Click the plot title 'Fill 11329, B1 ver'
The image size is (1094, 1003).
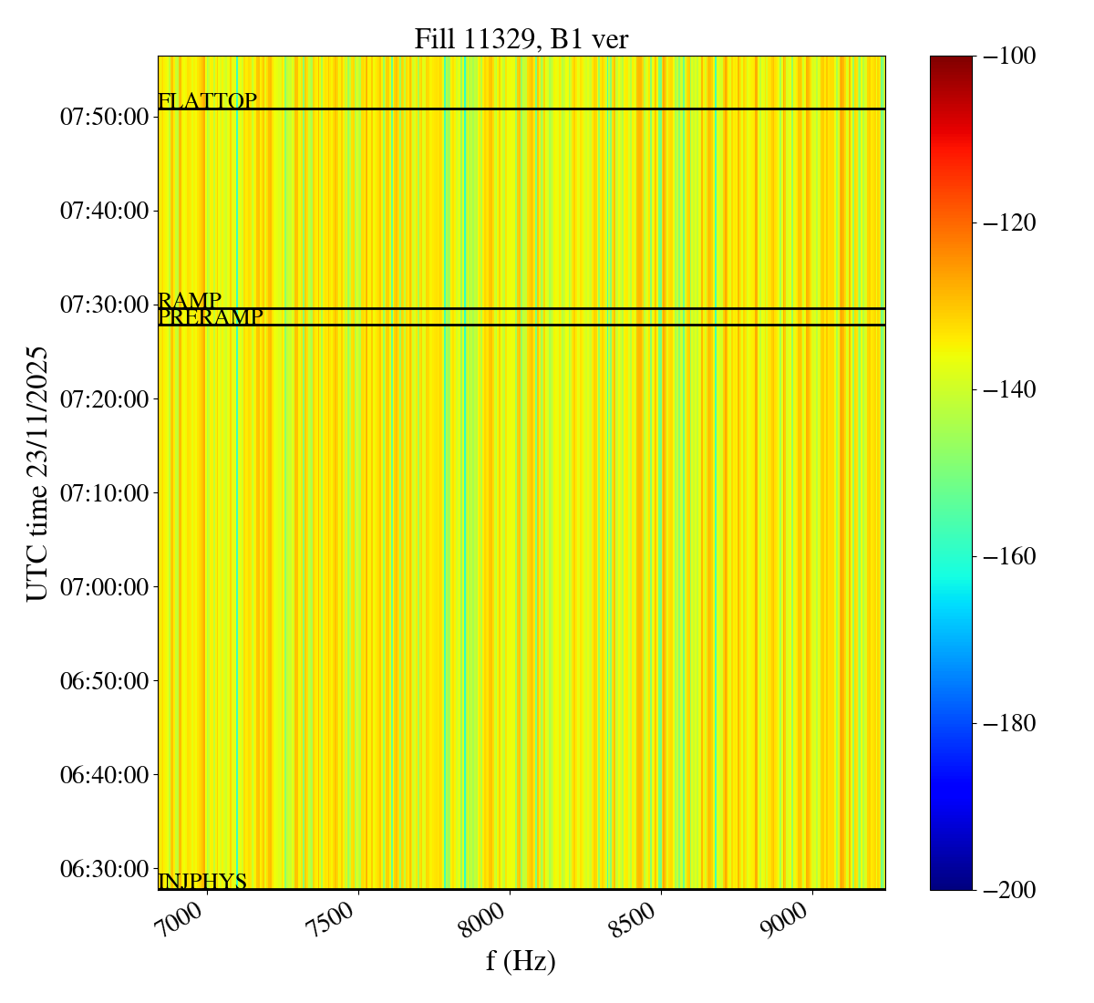click(x=521, y=39)
